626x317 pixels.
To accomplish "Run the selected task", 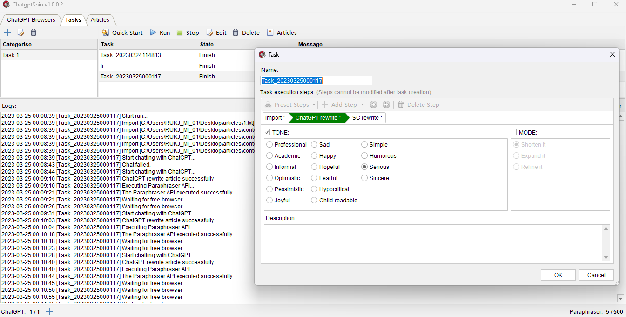I will tap(160, 33).
